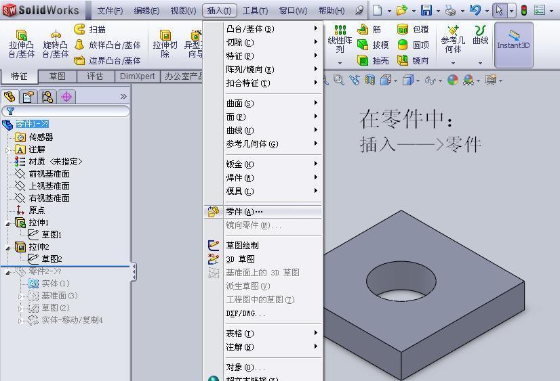Image resolution: width=560 pixels, height=381 pixels.
Task: Toggle the Instant3D button
Action: coord(514,45)
